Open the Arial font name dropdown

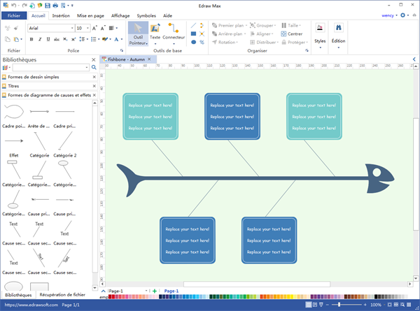coord(50,28)
